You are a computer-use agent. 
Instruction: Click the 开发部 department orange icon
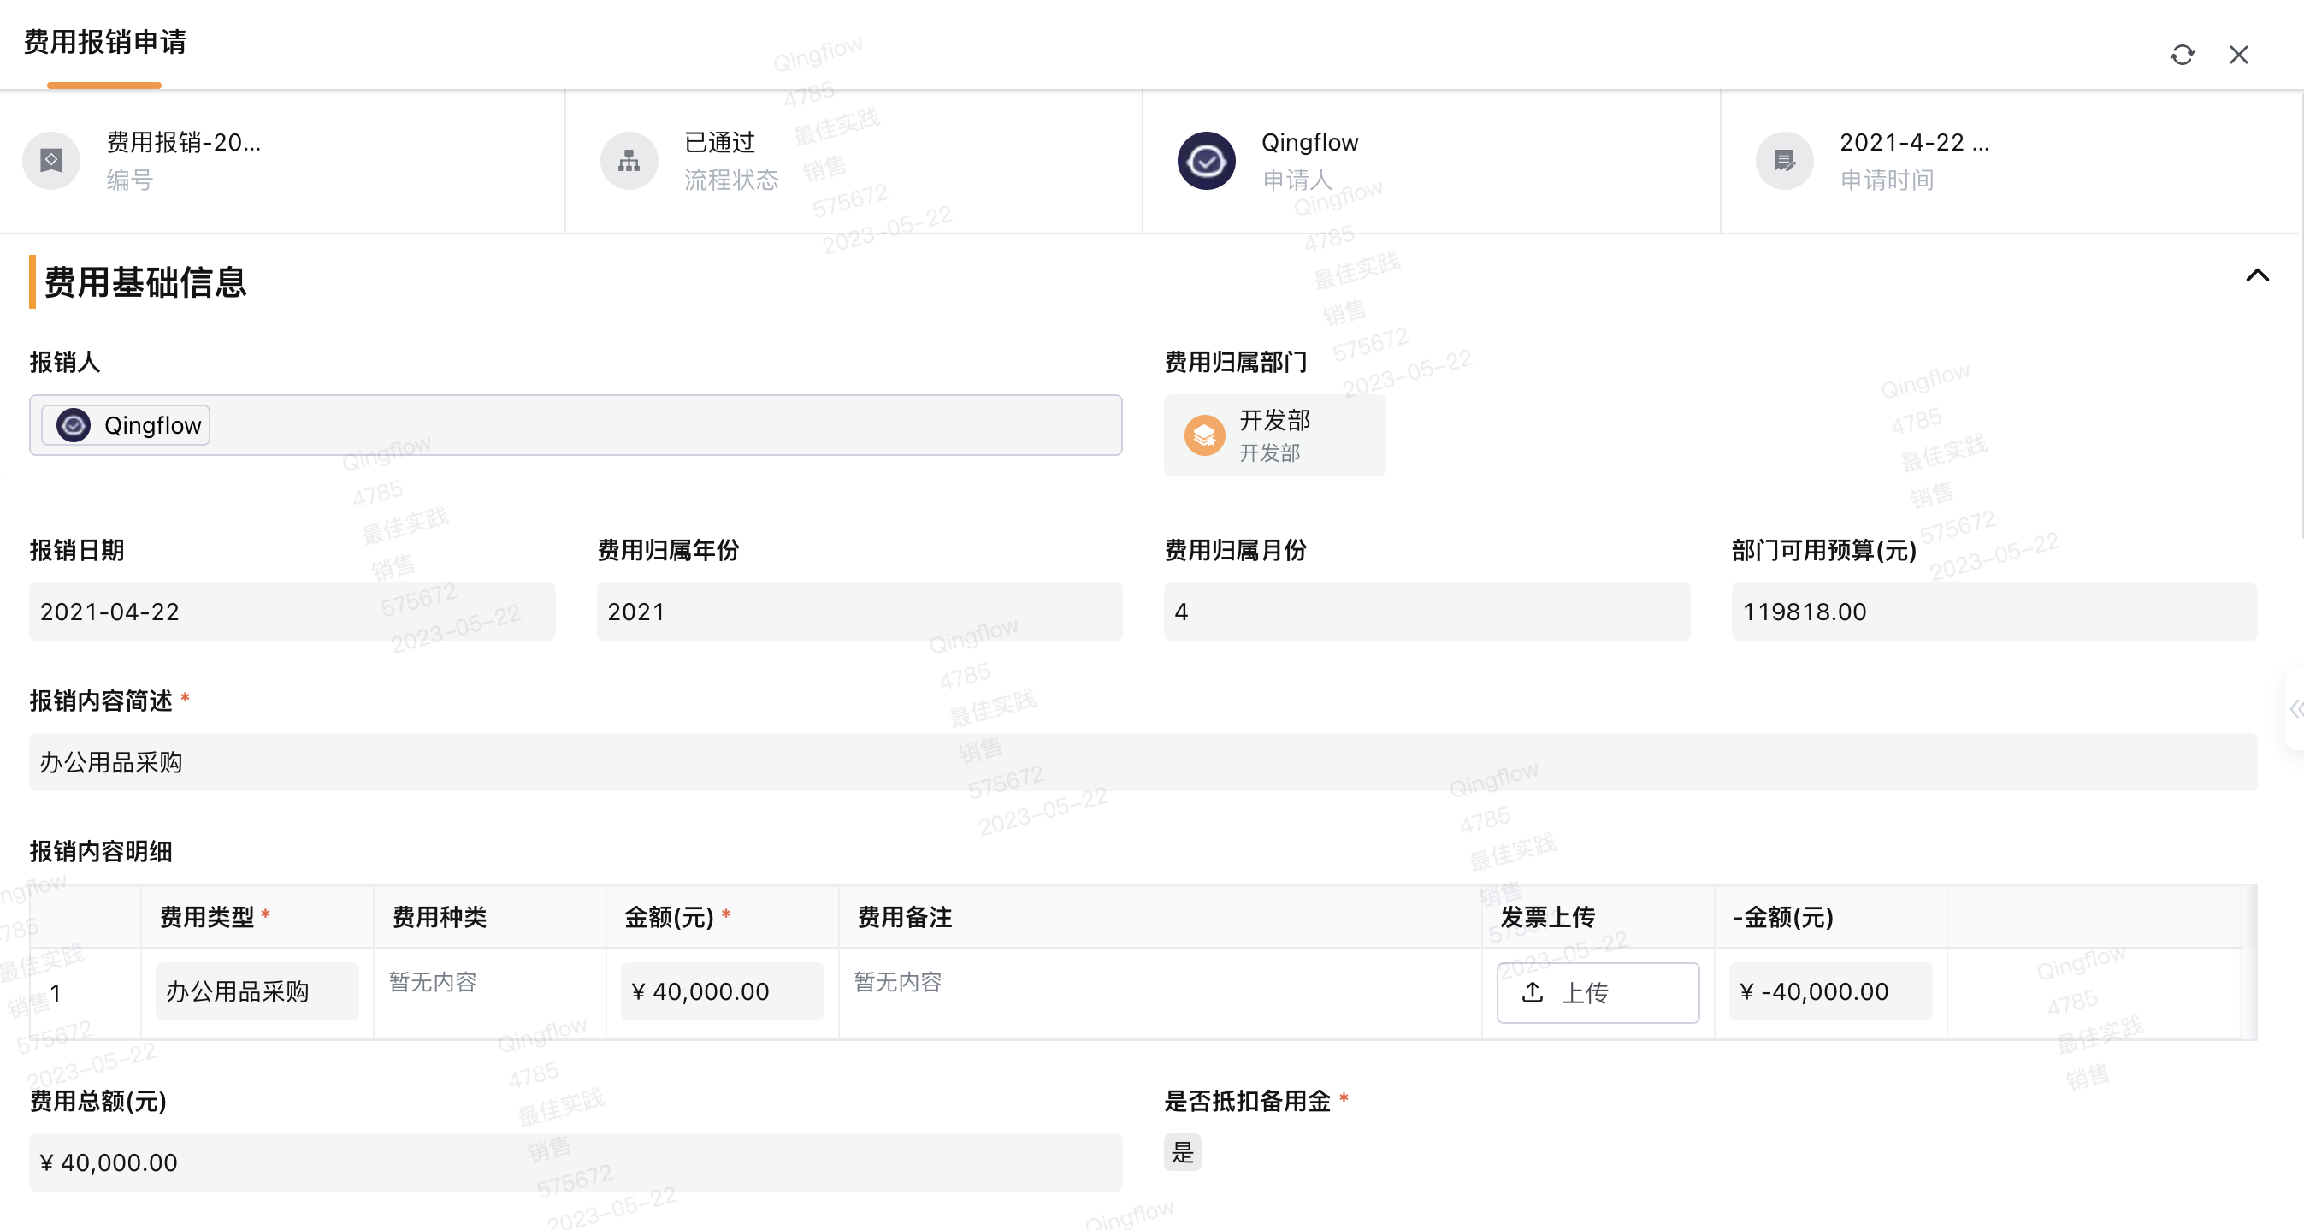[1204, 435]
